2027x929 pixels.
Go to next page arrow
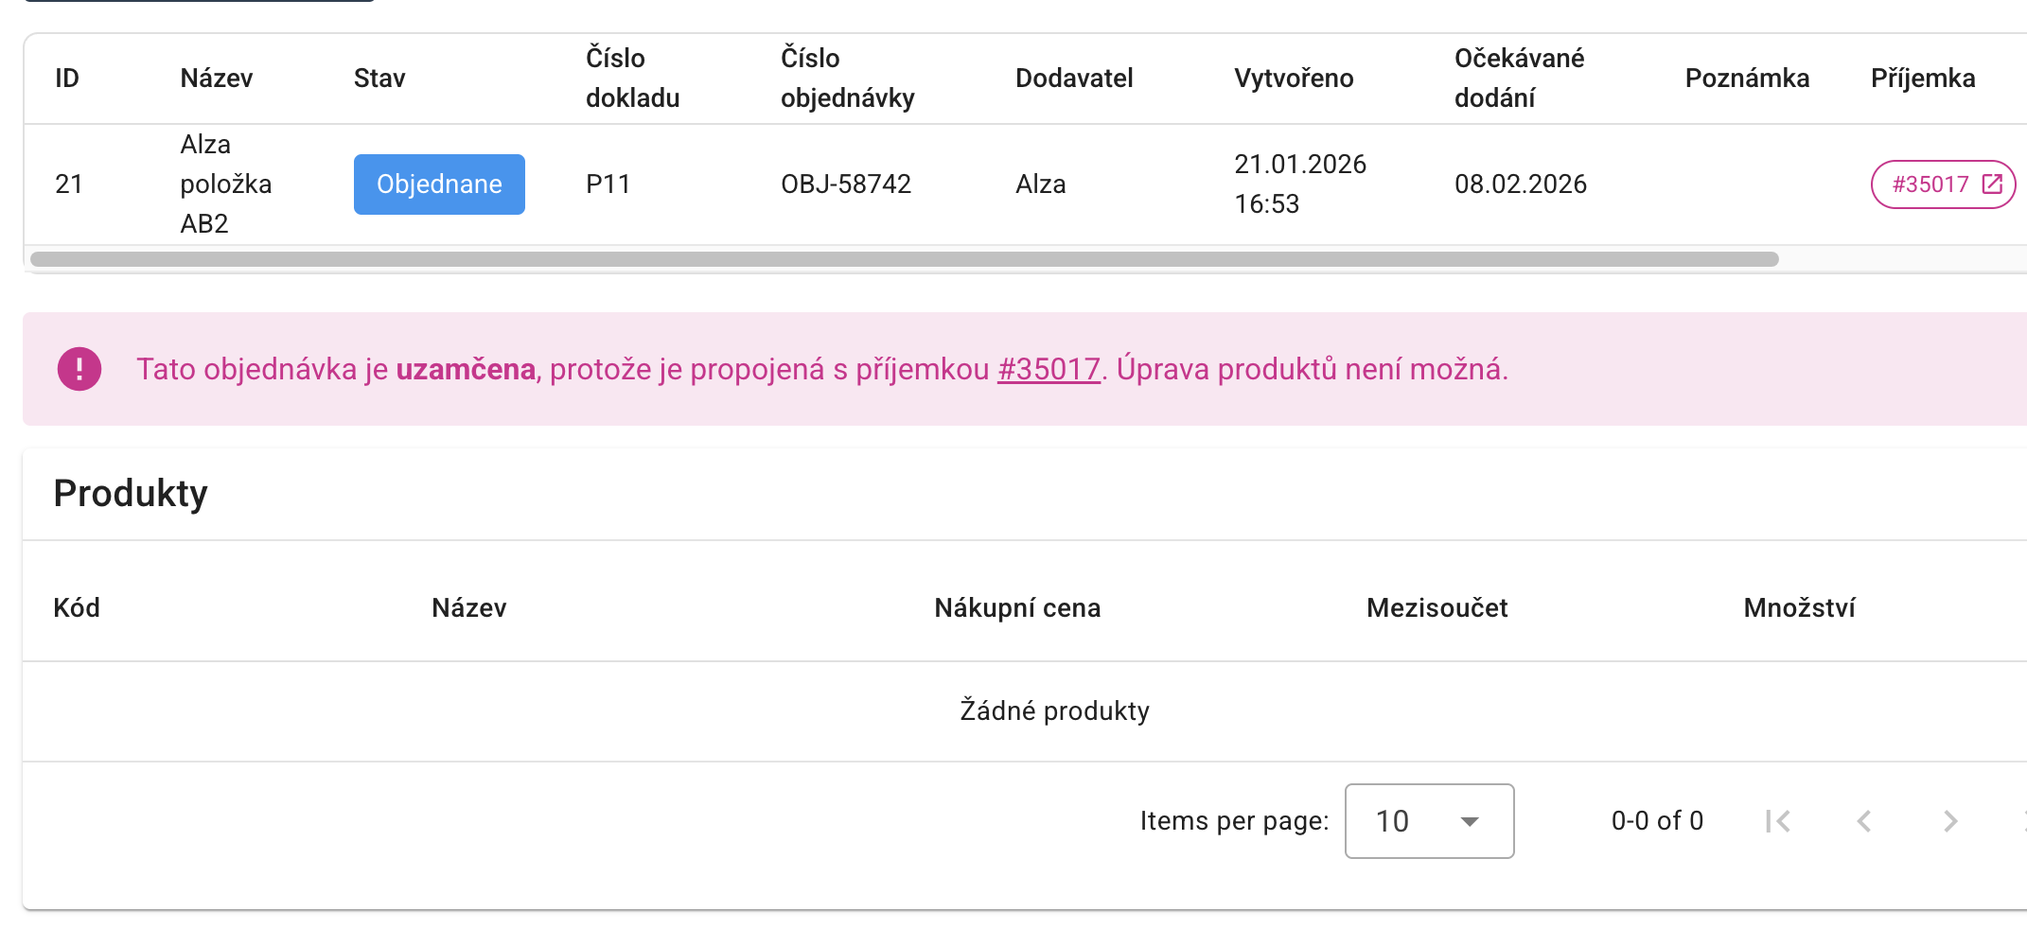tap(1950, 821)
